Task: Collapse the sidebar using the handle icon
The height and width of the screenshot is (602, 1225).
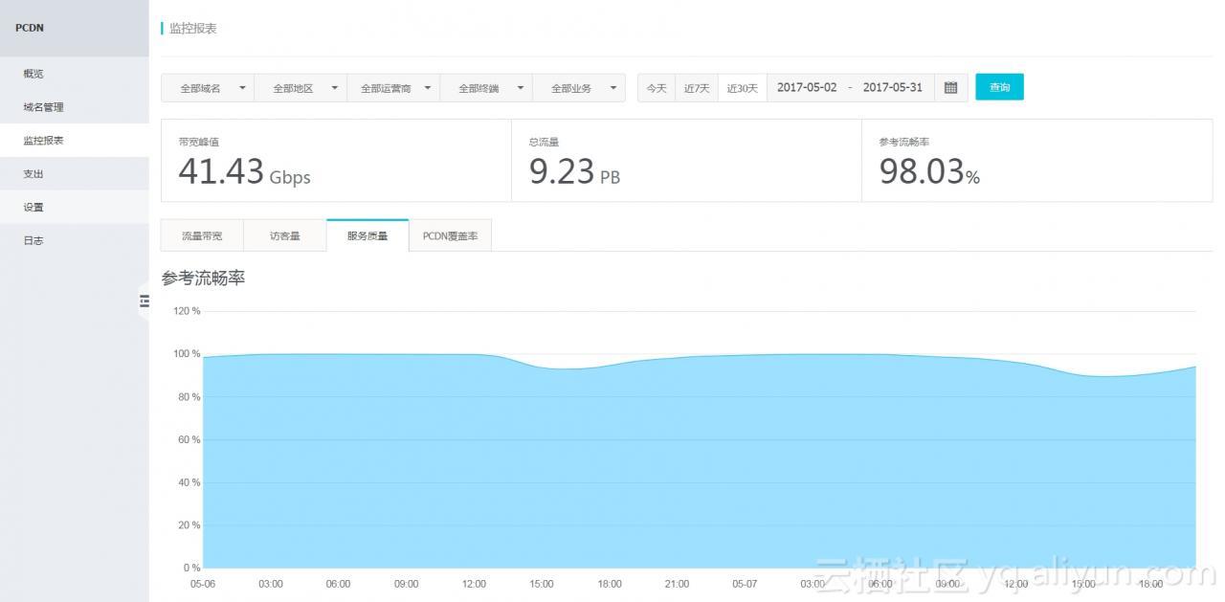Action: point(145,301)
